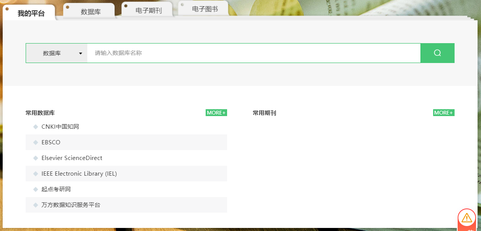Click diamond bullet beside EBSCO

[x=36, y=142]
